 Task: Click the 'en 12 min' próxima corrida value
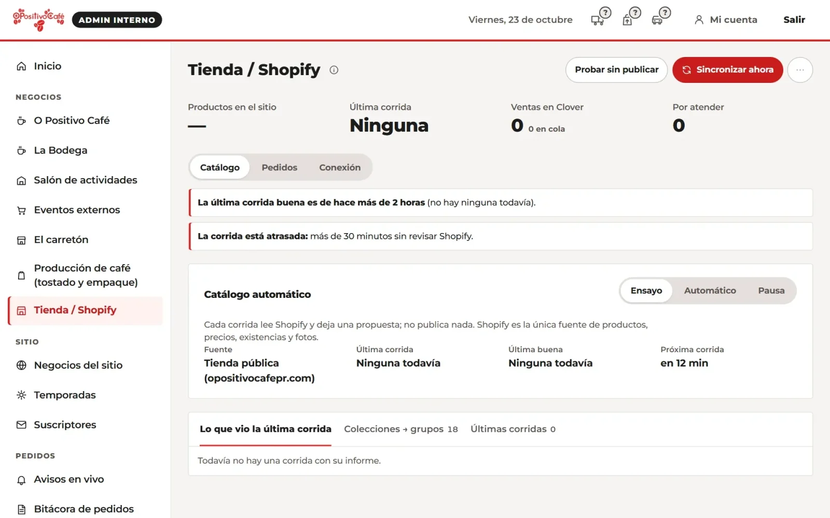pyautogui.click(x=684, y=363)
